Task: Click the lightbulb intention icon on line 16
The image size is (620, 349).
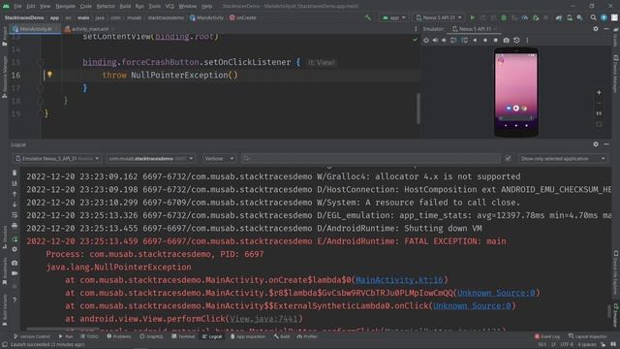Action: [x=49, y=74]
